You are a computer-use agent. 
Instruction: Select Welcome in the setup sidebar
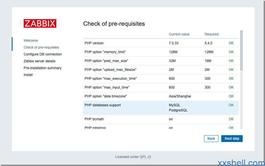(31, 41)
